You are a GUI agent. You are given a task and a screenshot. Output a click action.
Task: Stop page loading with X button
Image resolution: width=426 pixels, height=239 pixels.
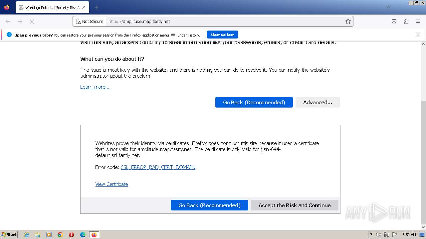[32, 21]
